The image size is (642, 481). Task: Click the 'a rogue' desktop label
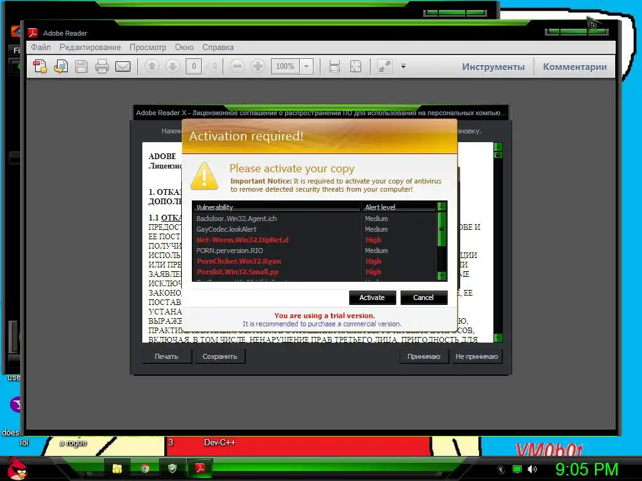(73, 443)
